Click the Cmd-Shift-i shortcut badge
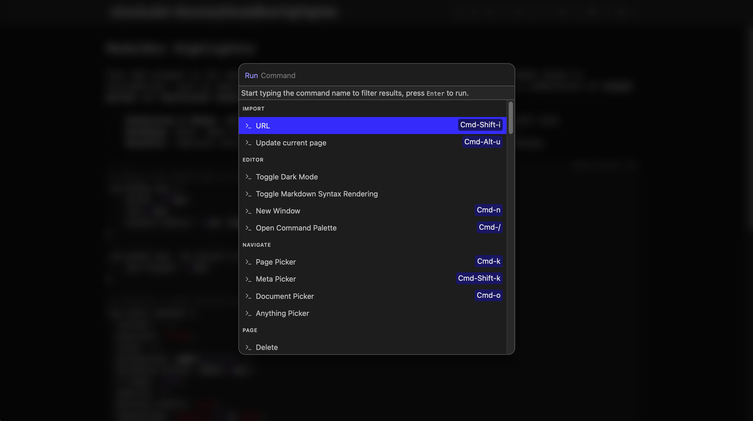753x421 pixels. pos(480,125)
